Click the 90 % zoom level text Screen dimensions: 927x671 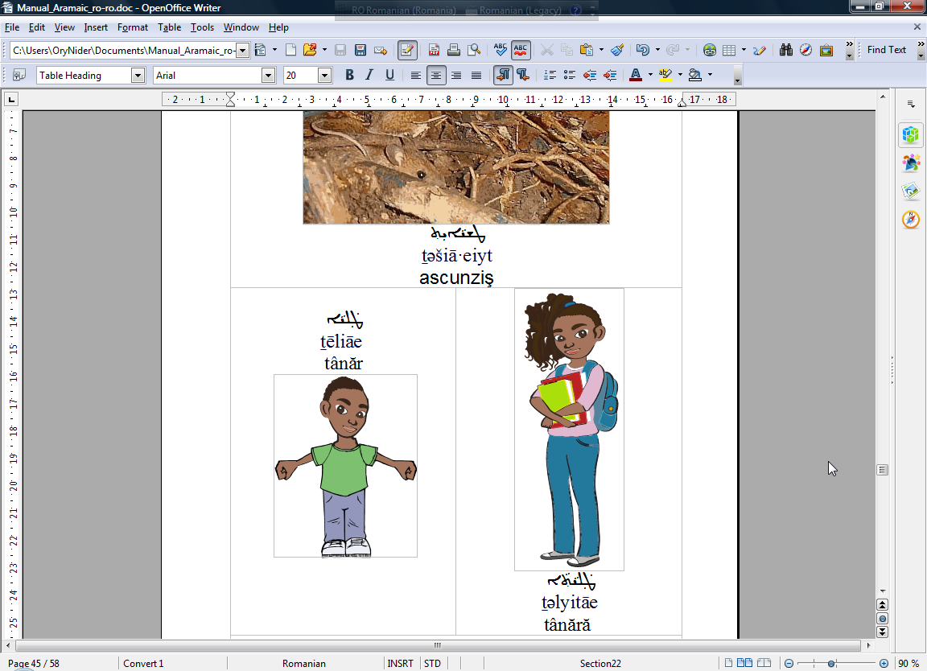click(x=908, y=664)
